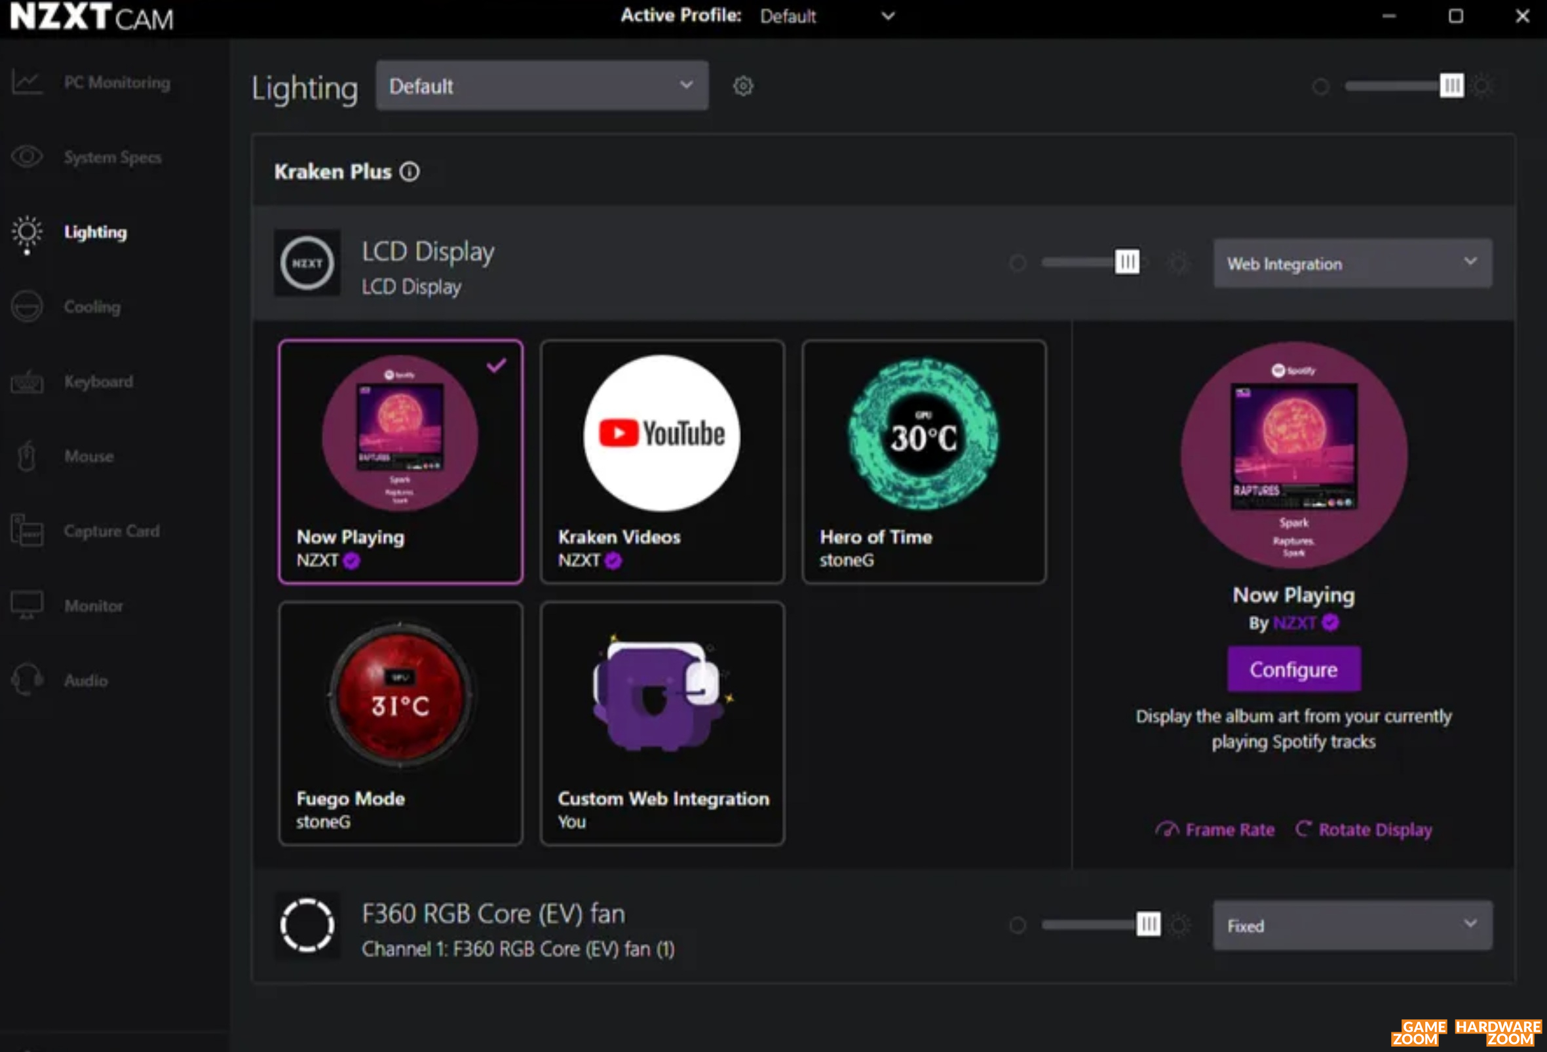Image resolution: width=1547 pixels, height=1052 pixels.
Task: Select the Now Playing integration card
Action: [x=401, y=462]
